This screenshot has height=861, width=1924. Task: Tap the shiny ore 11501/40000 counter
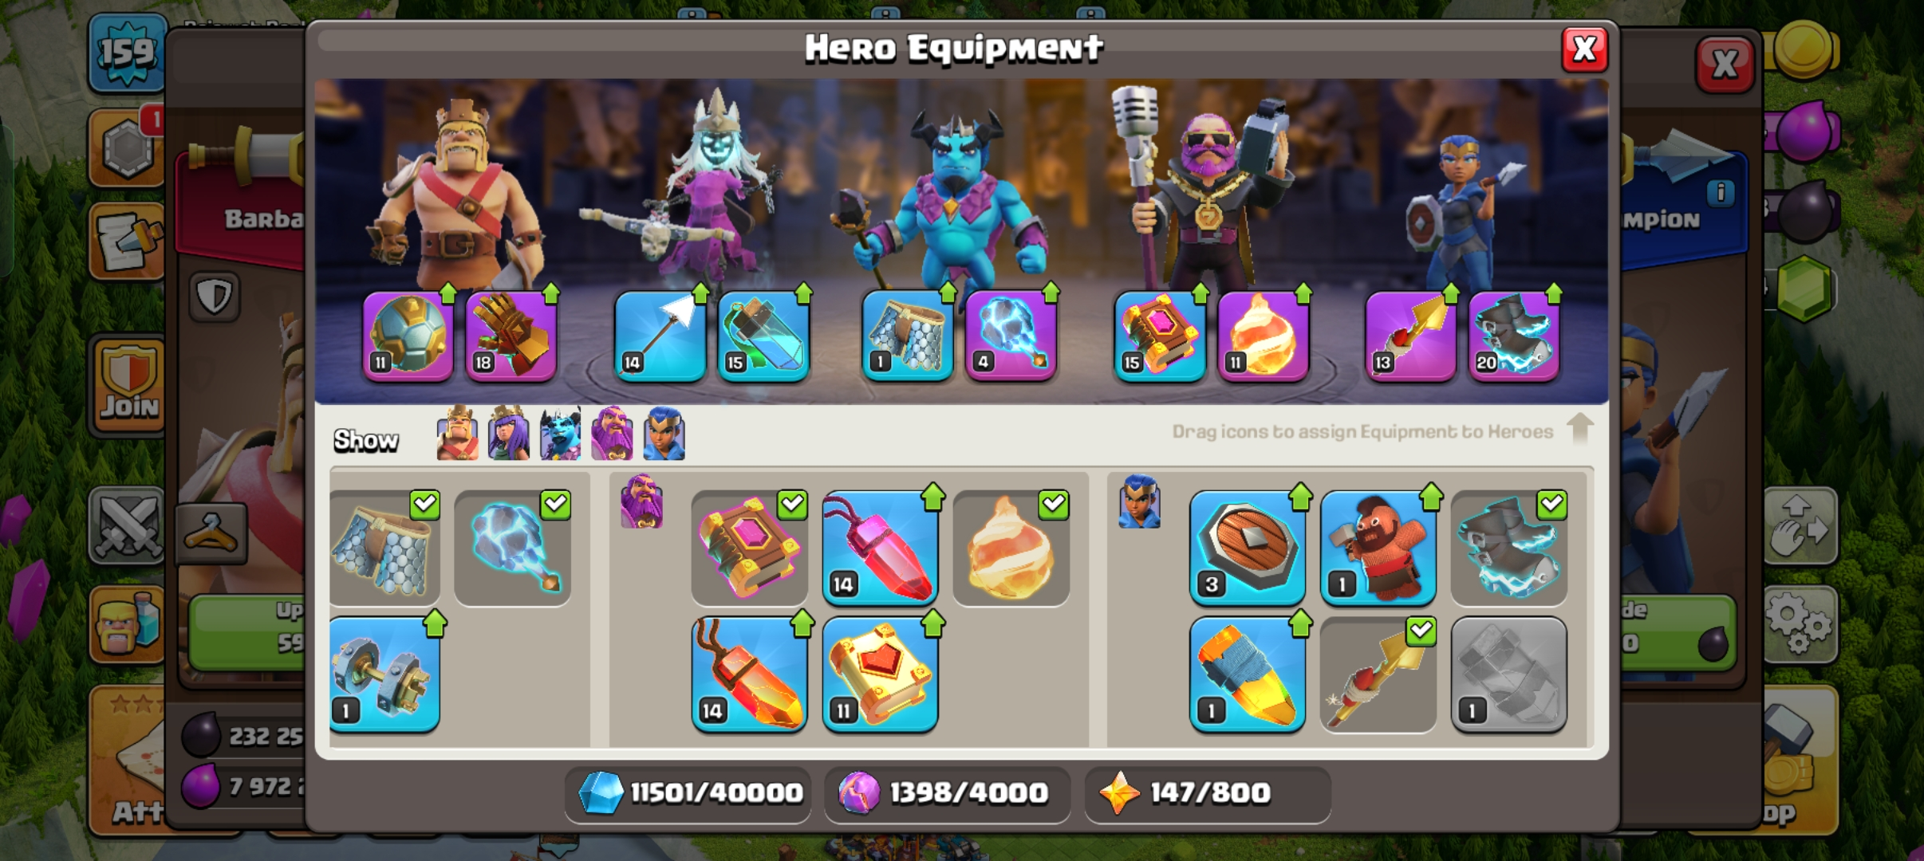point(688,793)
